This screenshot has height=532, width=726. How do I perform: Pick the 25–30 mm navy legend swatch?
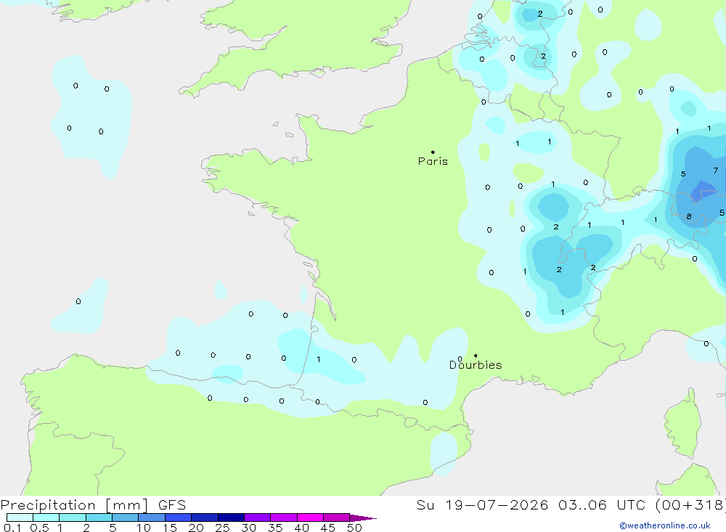point(231,517)
